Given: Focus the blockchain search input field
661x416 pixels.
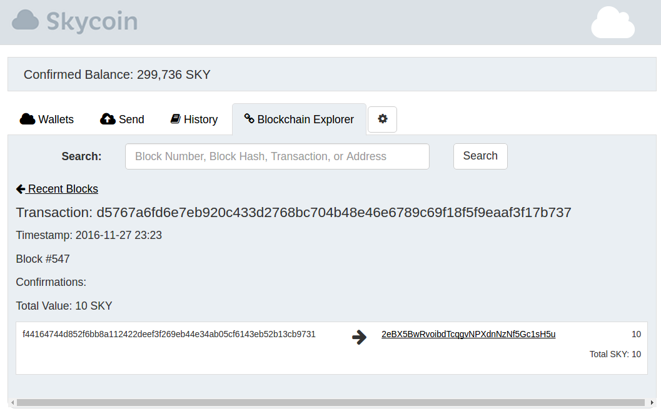Looking at the screenshot, I should pos(277,156).
